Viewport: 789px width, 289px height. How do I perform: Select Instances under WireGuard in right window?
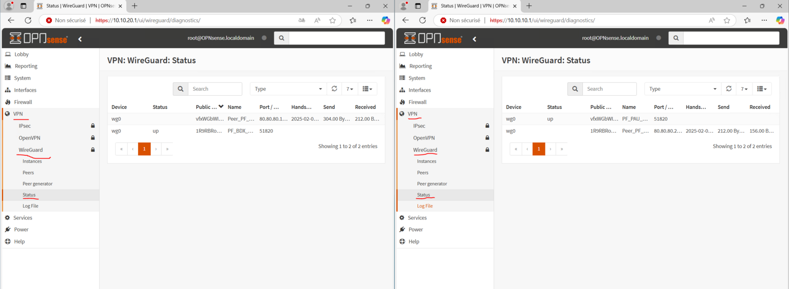coord(427,161)
